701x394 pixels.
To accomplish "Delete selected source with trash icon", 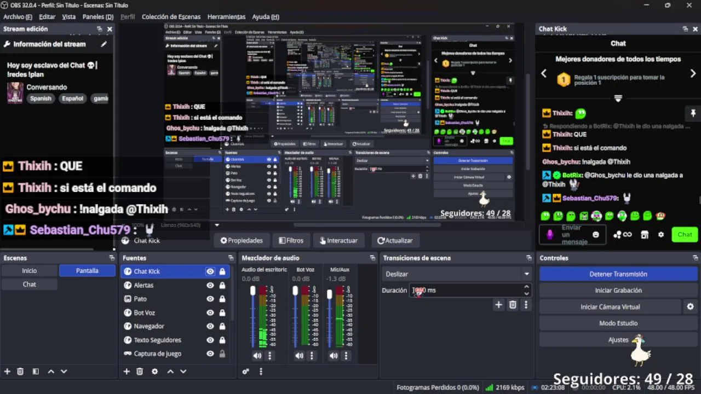I will click(x=140, y=371).
